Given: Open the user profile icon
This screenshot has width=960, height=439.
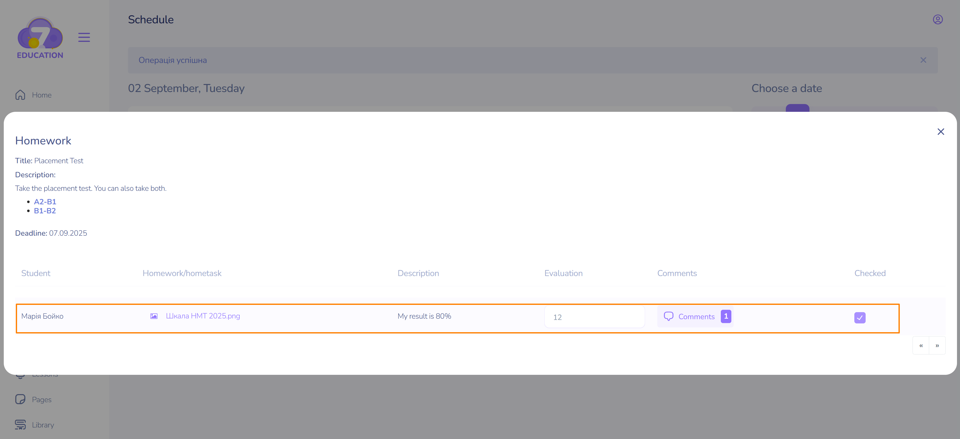Looking at the screenshot, I should point(938,19).
